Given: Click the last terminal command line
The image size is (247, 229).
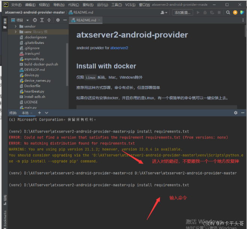Looking at the screenshot, I should tap(99, 185).
